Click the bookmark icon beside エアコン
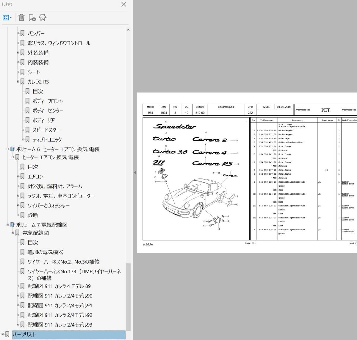The image size is (357, 340). 22,177
